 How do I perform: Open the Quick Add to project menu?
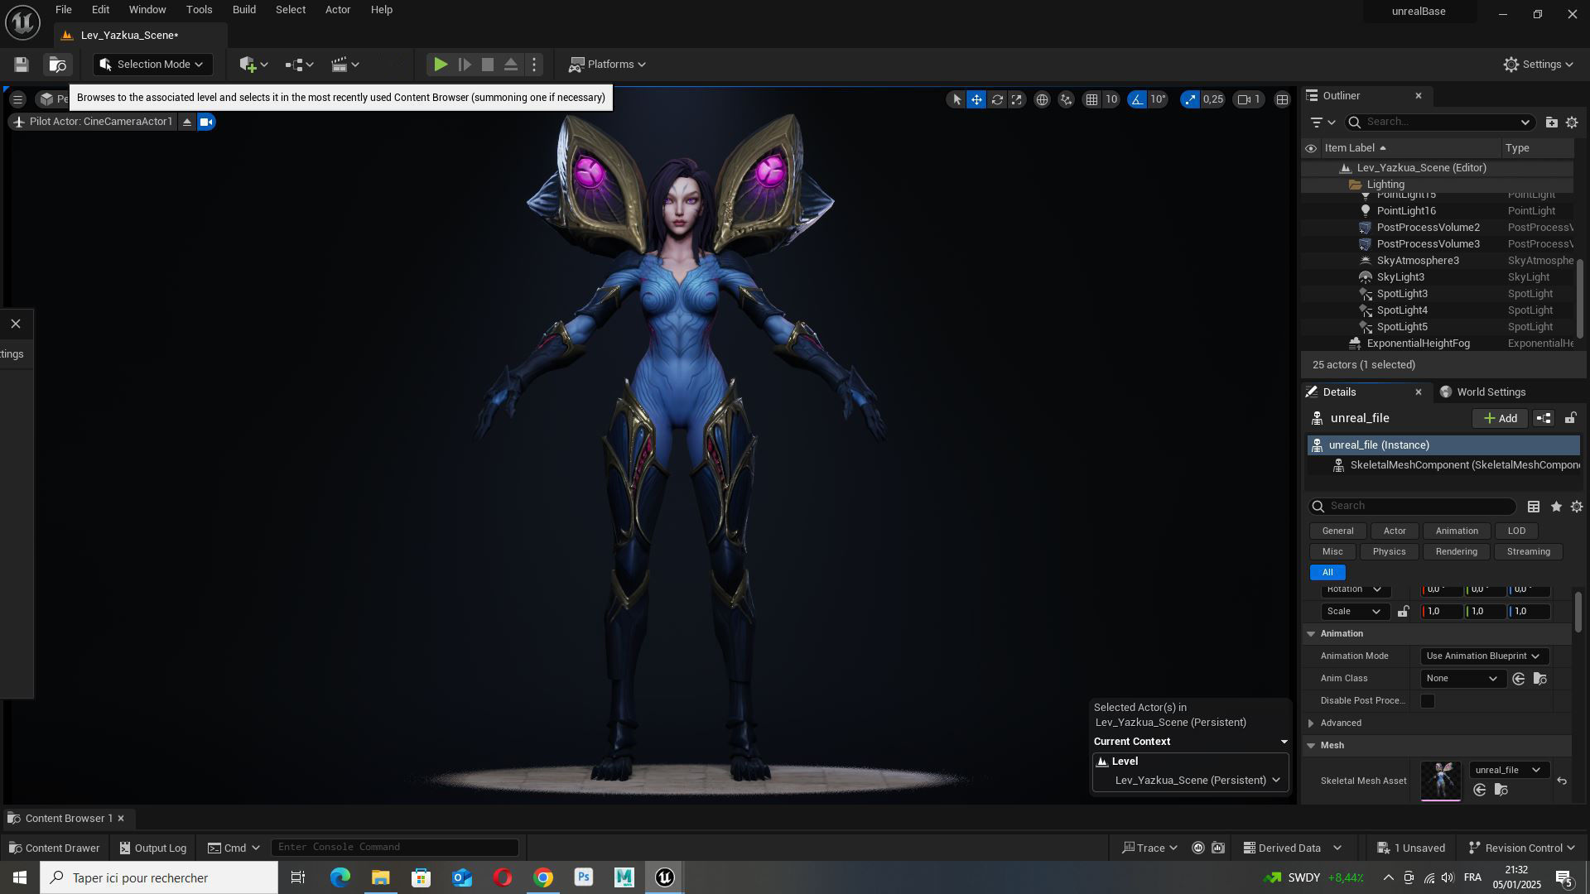[x=253, y=65]
